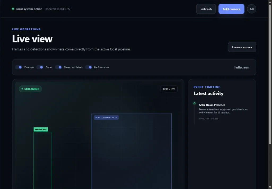Click the Rear Equipment Yard zone label
The width and height of the screenshot is (272, 189).
[106, 118]
